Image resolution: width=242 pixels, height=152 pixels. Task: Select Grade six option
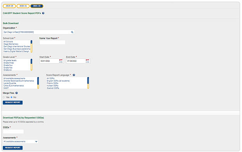click(8, 70)
